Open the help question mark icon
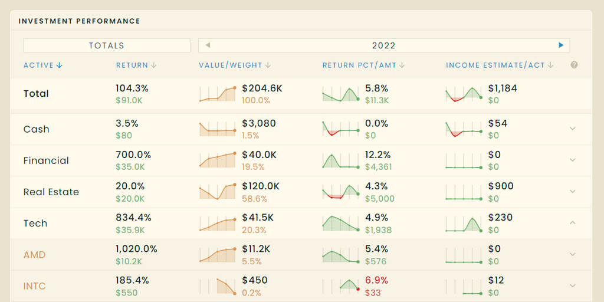 tap(574, 65)
